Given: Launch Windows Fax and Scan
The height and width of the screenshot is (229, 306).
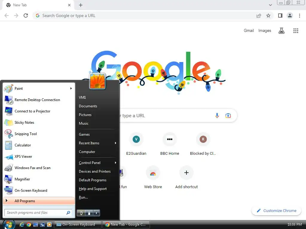Looking at the screenshot, I should point(39,168).
